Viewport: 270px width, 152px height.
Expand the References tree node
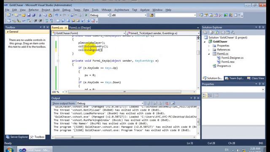[x=209, y=50]
